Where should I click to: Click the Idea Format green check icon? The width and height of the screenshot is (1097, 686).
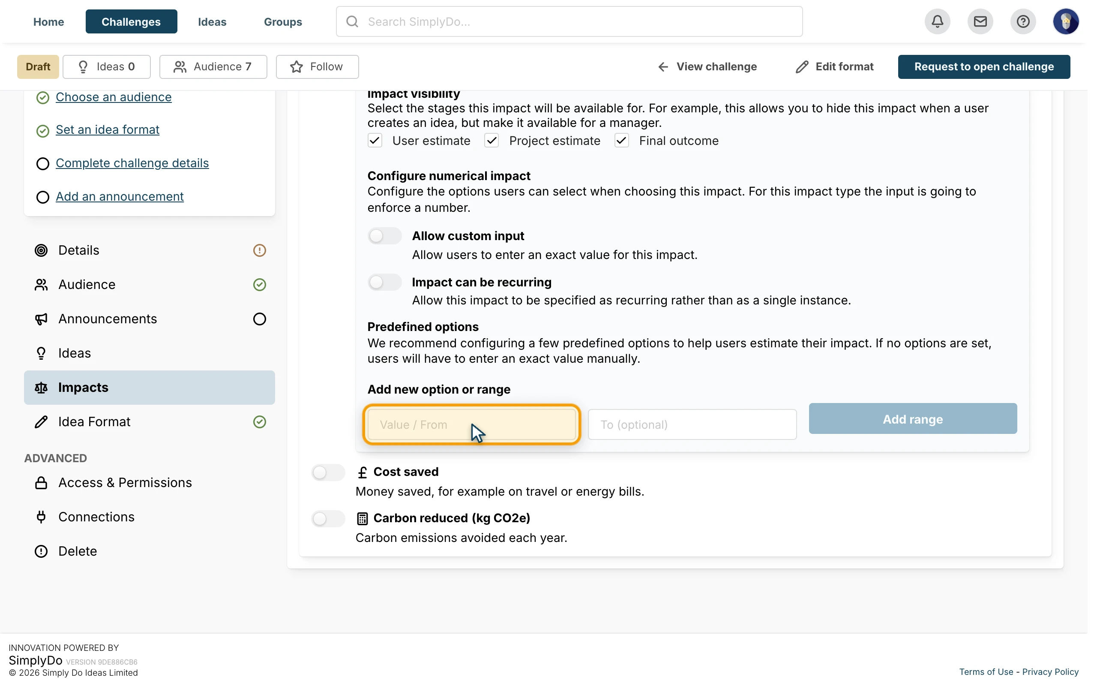click(259, 422)
